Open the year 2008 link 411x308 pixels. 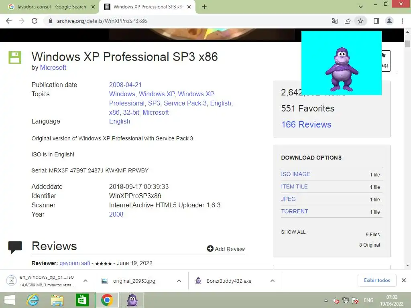[116, 214]
